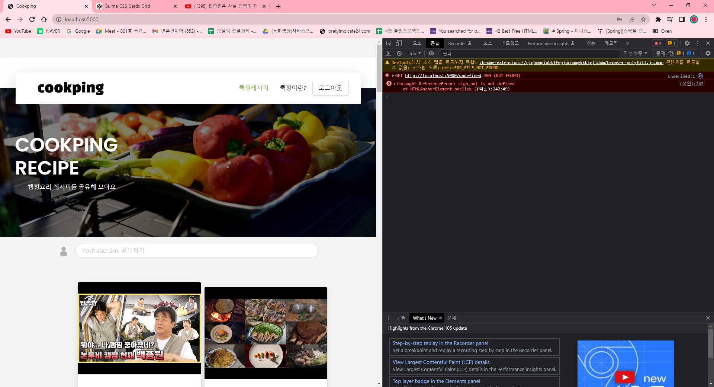Click the Youtube Link share input field
Image resolution: width=714 pixels, height=387 pixels.
click(x=197, y=250)
